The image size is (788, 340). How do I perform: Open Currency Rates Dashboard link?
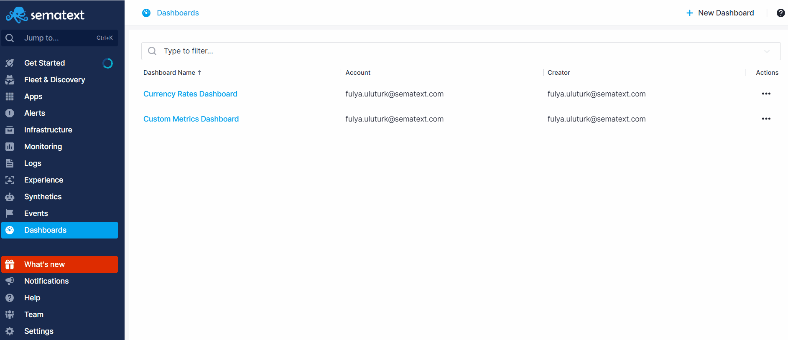click(x=190, y=94)
